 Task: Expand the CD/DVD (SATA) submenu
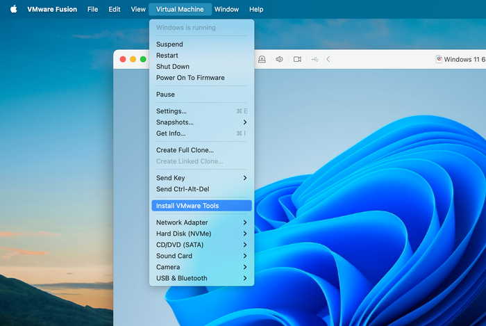[x=201, y=245]
